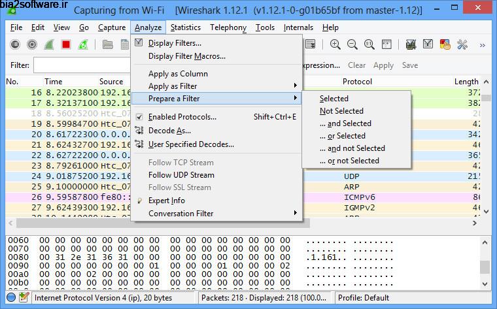The height and width of the screenshot is (309, 497).
Task: Click the Expert Info bulb icon
Action: click(139, 201)
